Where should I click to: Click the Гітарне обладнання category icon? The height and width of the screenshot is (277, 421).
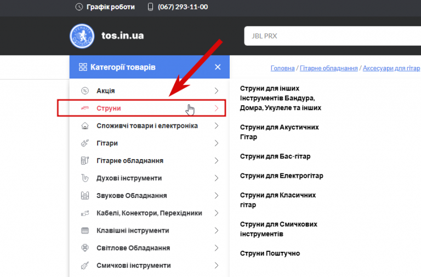(85, 161)
